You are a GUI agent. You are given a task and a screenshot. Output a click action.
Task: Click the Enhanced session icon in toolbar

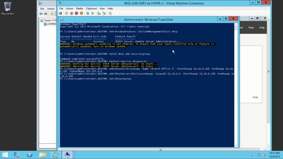click(110, 13)
